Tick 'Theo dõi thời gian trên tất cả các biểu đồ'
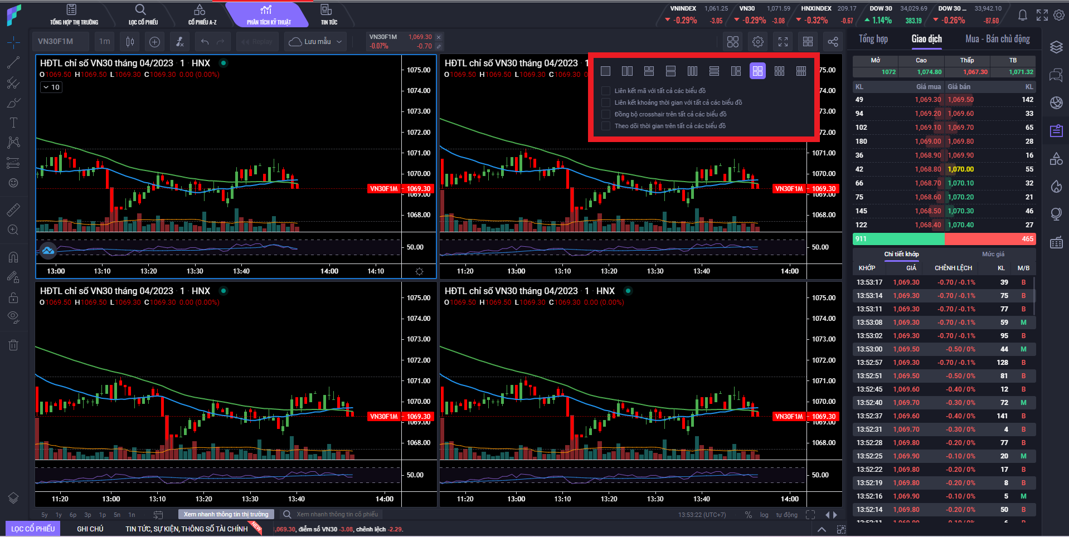The image size is (1069, 537). 606,126
